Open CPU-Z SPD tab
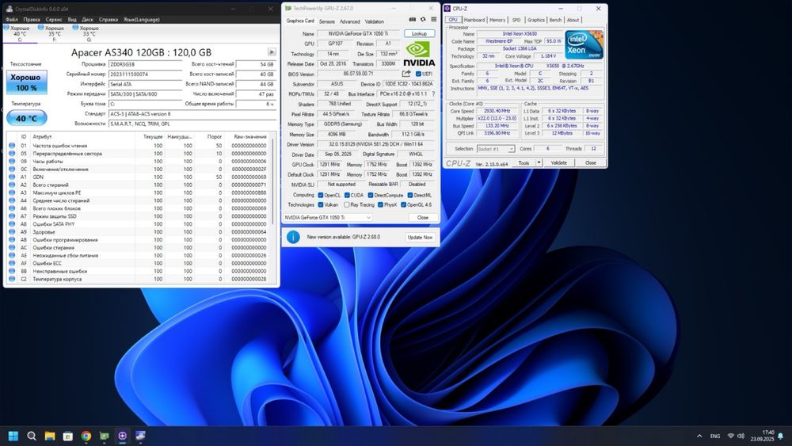 [x=516, y=21]
